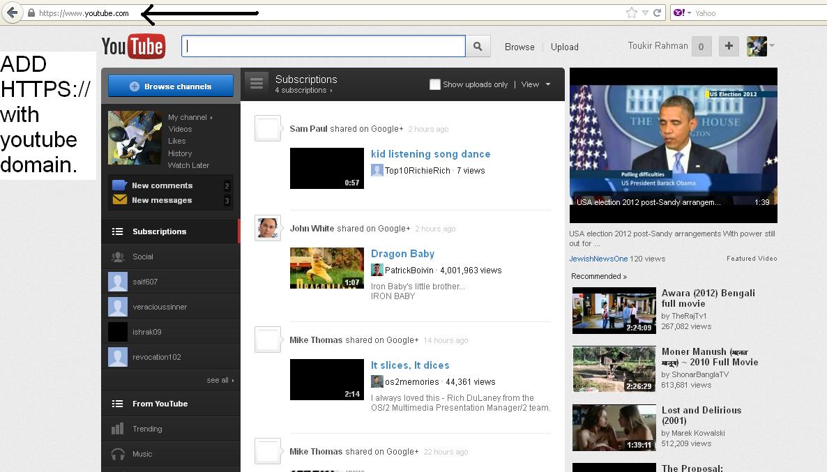This screenshot has width=827, height=472.
Task: Click the Trending bar chart icon
Action: [118, 429]
